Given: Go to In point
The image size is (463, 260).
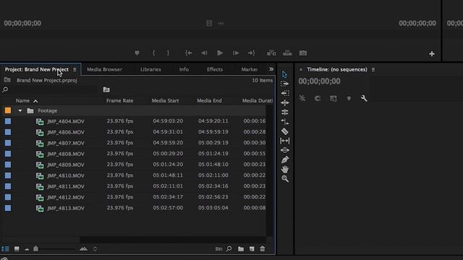Looking at the screenshot, I should tap(189, 53).
